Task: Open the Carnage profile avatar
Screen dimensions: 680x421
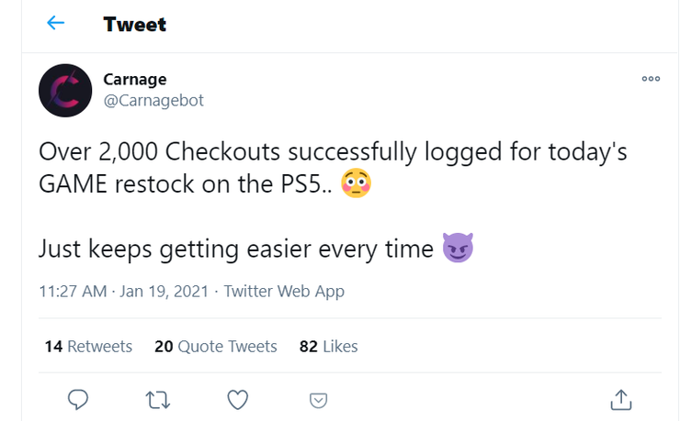Action: click(65, 91)
